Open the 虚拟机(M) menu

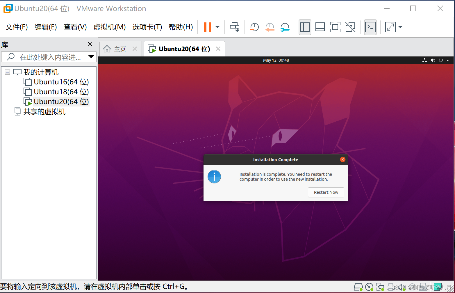pyautogui.click(x=110, y=27)
